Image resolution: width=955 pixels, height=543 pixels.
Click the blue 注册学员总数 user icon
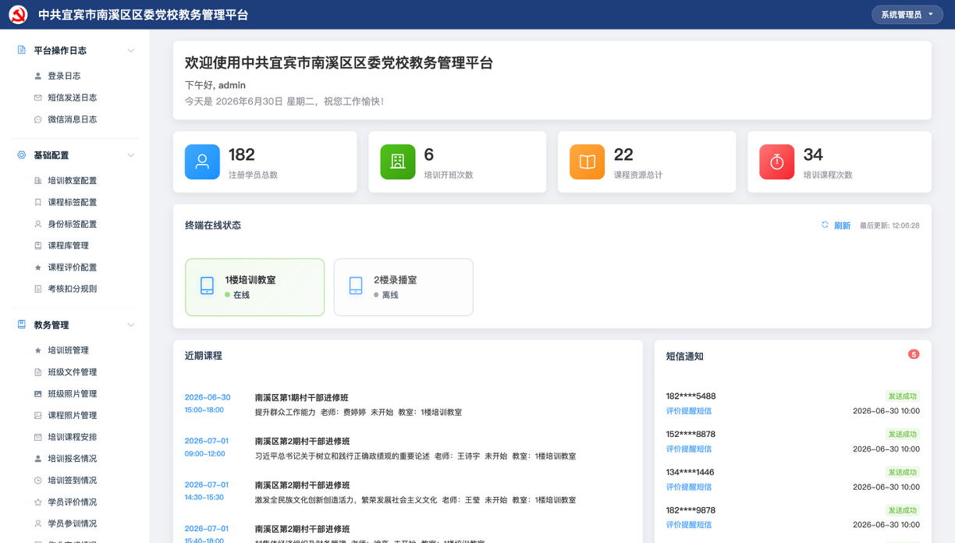tap(202, 161)
